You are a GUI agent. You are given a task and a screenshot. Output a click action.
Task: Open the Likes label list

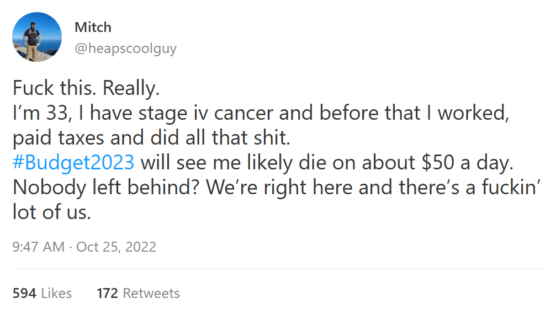(57, 292)
